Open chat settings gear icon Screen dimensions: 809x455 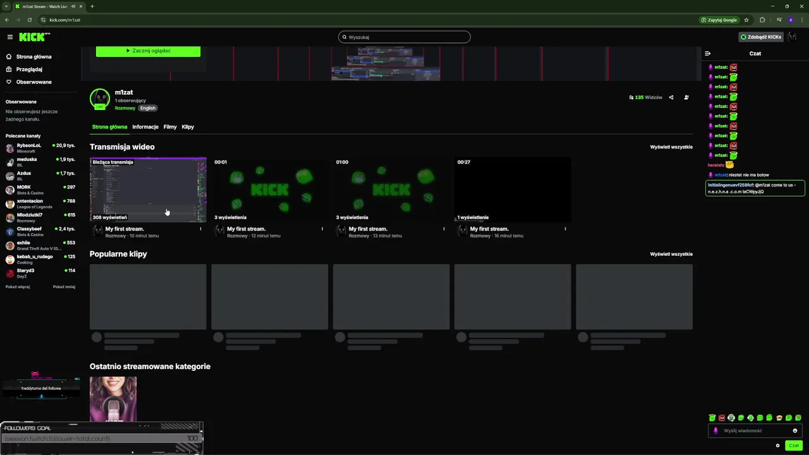point(777,446)
